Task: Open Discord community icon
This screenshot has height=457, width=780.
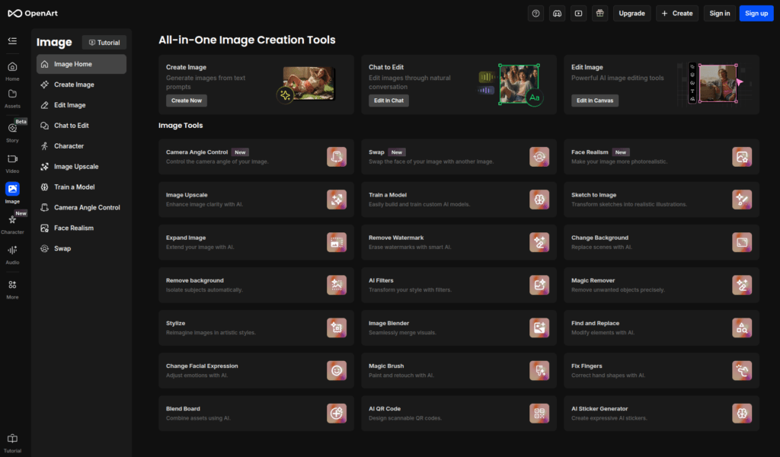Action: (x=557, y=14)
